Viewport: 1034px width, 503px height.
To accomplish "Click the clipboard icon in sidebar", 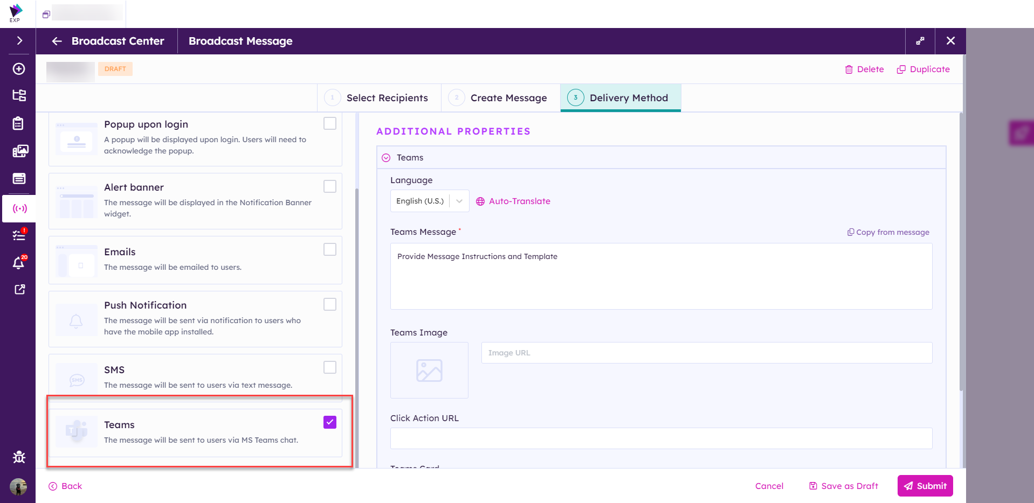I will [18, 124].
